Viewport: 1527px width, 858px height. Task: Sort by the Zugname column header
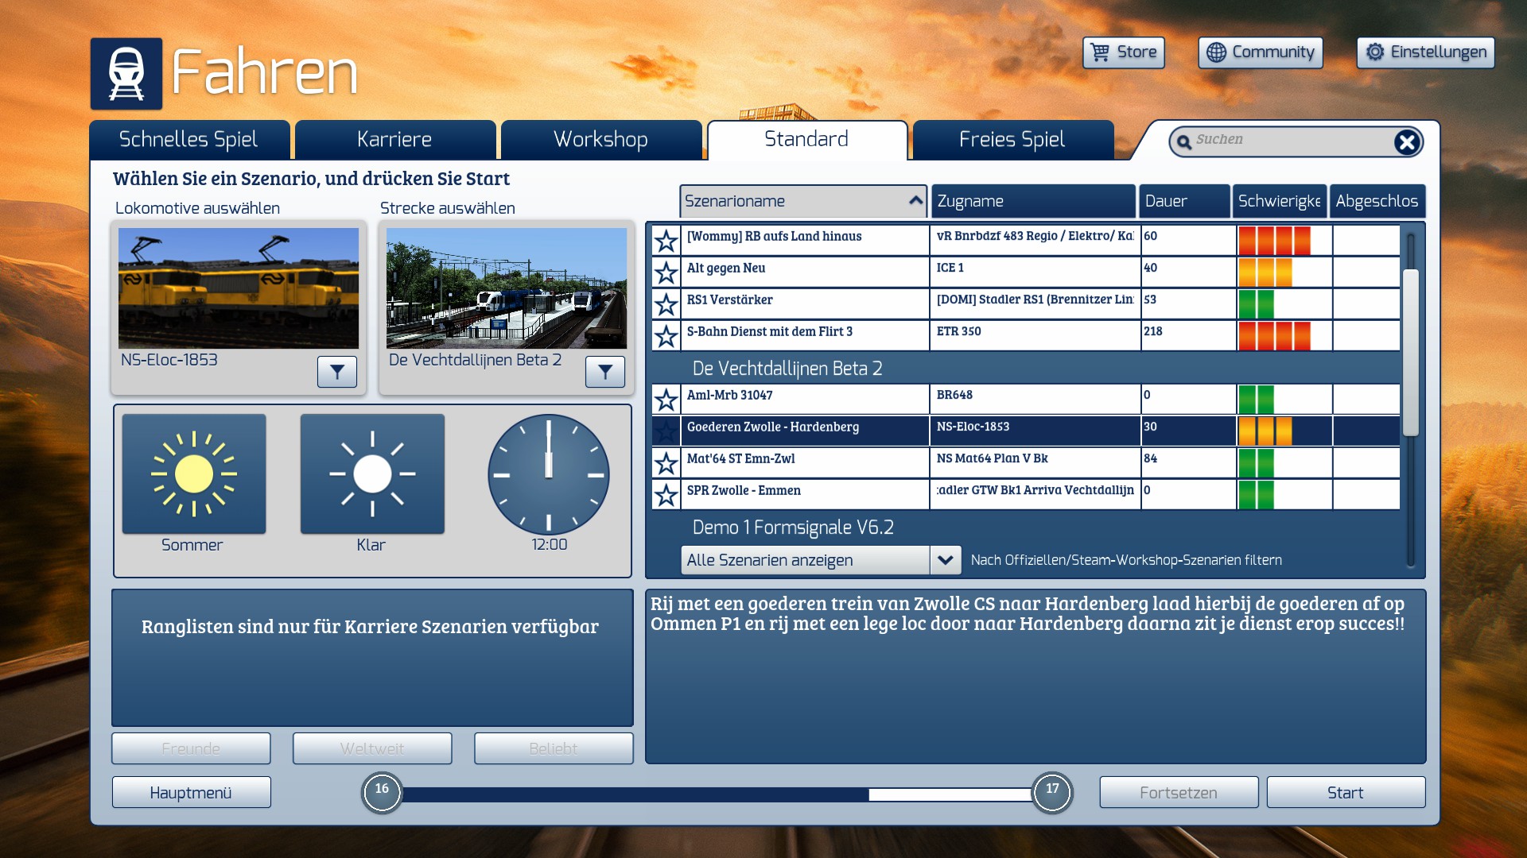[x=1033, y=201]
